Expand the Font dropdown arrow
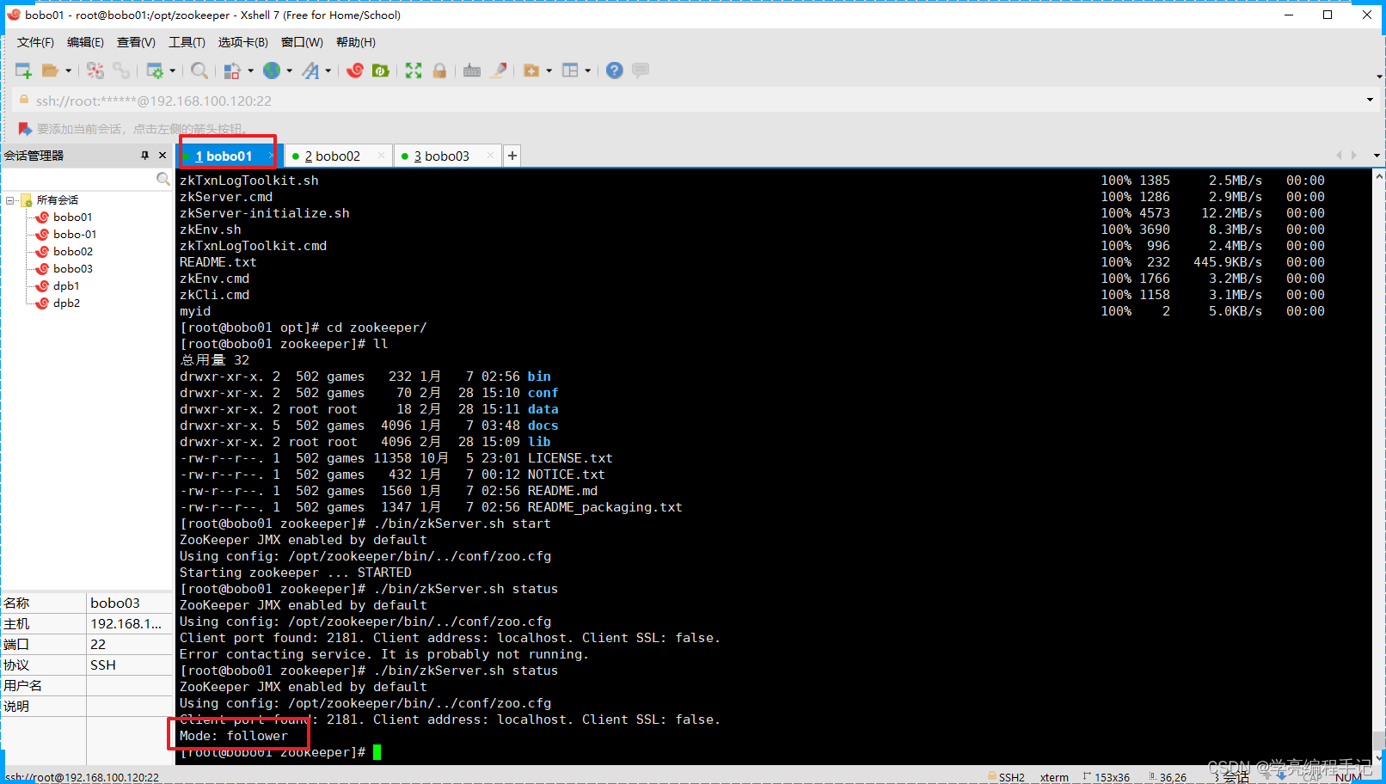Screen dimensions: 1386x784 (328, 70)
